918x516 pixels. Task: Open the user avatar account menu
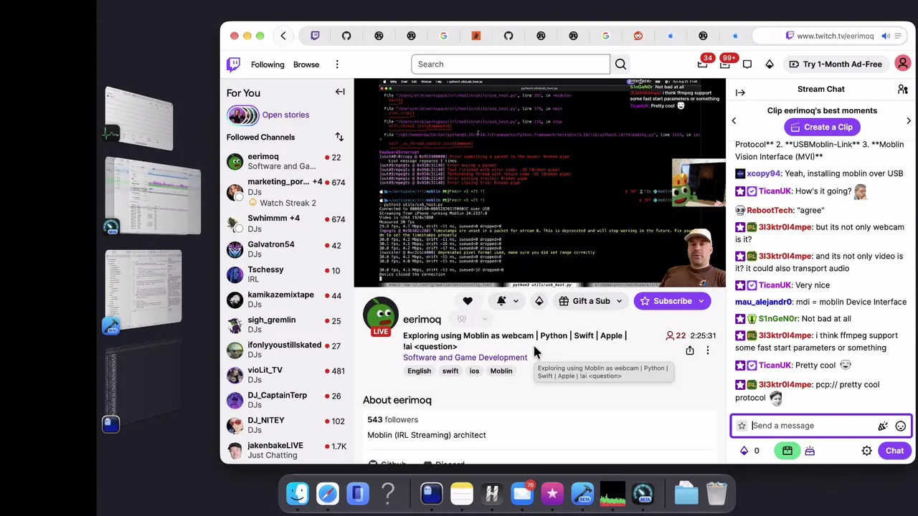point(903,64)
